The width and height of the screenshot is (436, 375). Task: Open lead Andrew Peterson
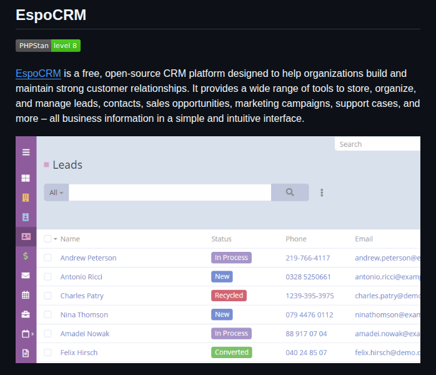[89, 258]
